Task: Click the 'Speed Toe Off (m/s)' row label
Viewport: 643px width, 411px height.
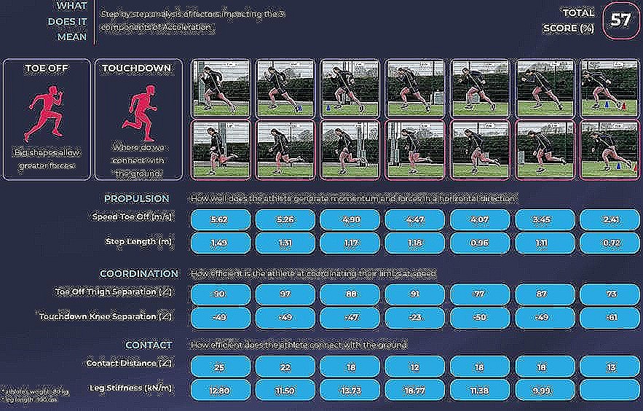Action: pyautogui.click(x=132, y=216)
